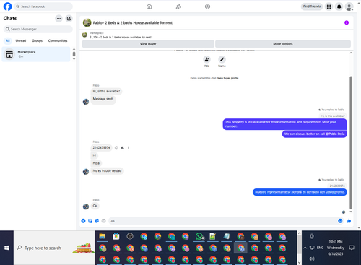Click the Find friends button

click(x=312, y=6)
